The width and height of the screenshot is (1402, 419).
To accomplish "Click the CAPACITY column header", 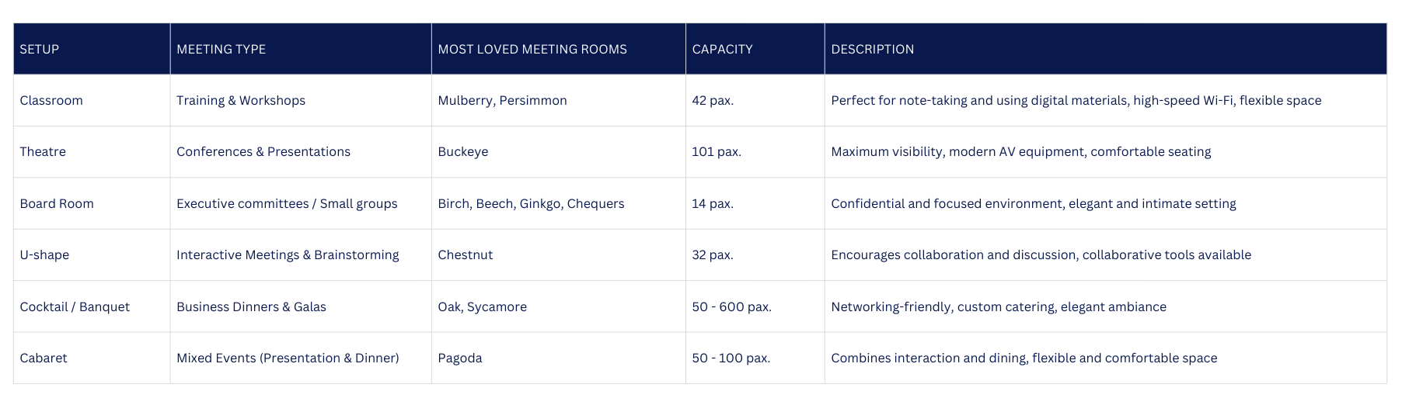I will point(722,49).
